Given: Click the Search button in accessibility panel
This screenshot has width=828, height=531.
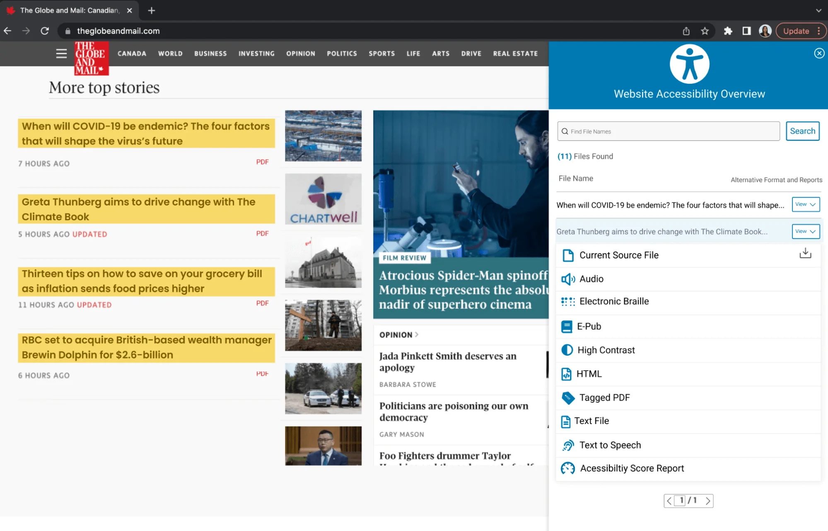Looking at the screenshot, I should (802, 131).
